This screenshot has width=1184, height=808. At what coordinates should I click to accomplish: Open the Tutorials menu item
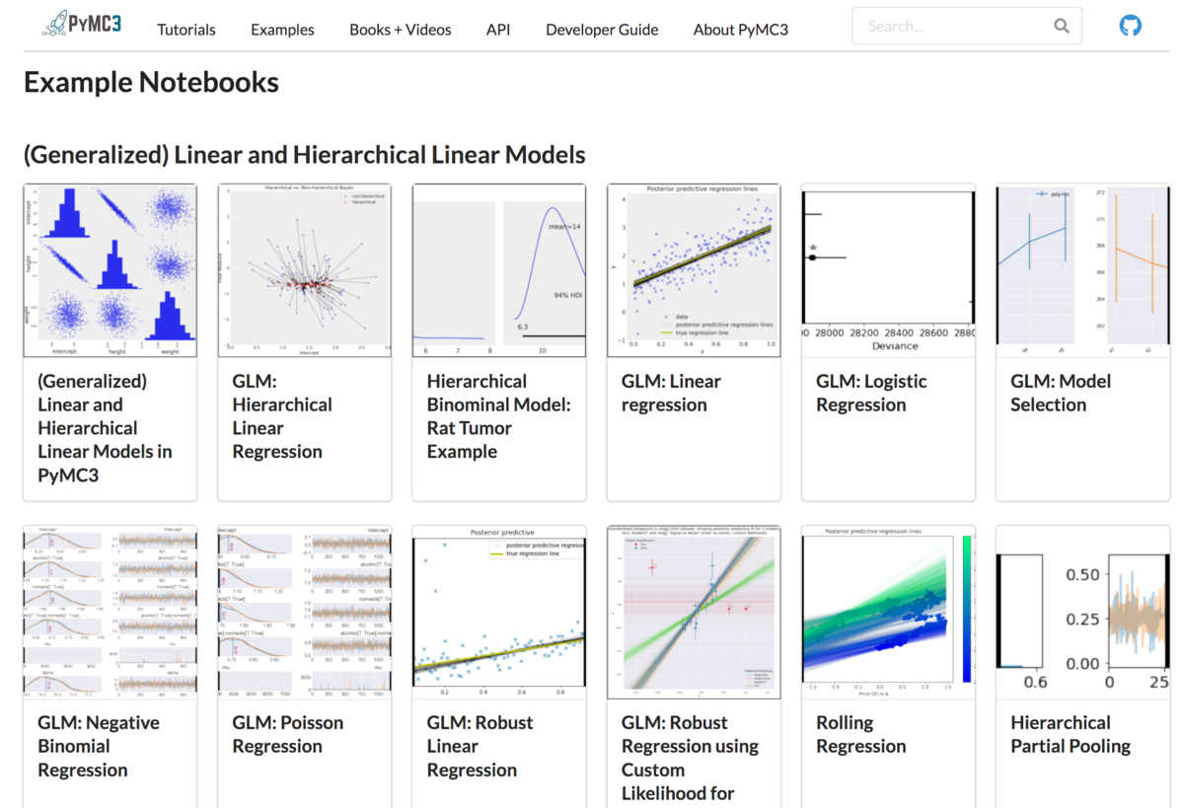pos(185,30)
